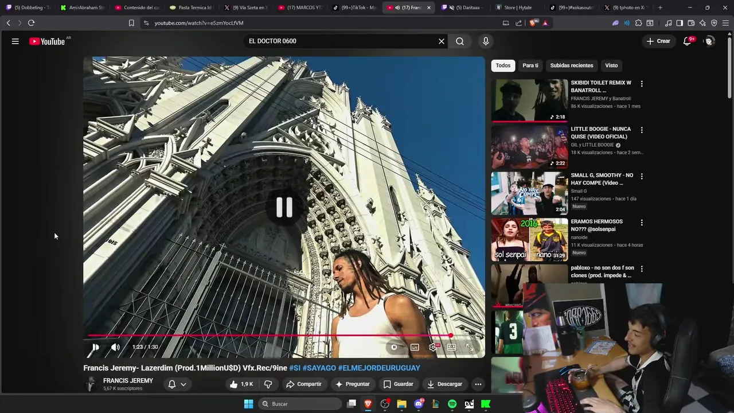Open the FRANCIS JEREMY channel avatar
This screenshot has width=734, height=413.
(91, 384)
